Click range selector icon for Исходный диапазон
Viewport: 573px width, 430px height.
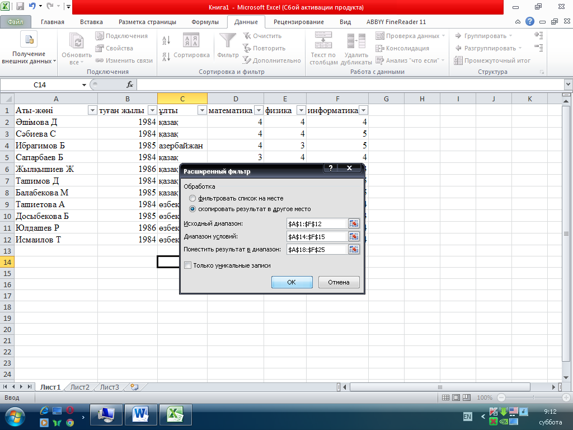click(354, 224)
